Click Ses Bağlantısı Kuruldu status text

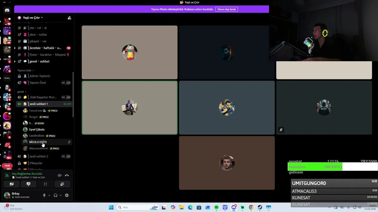[x=27, y=174]
